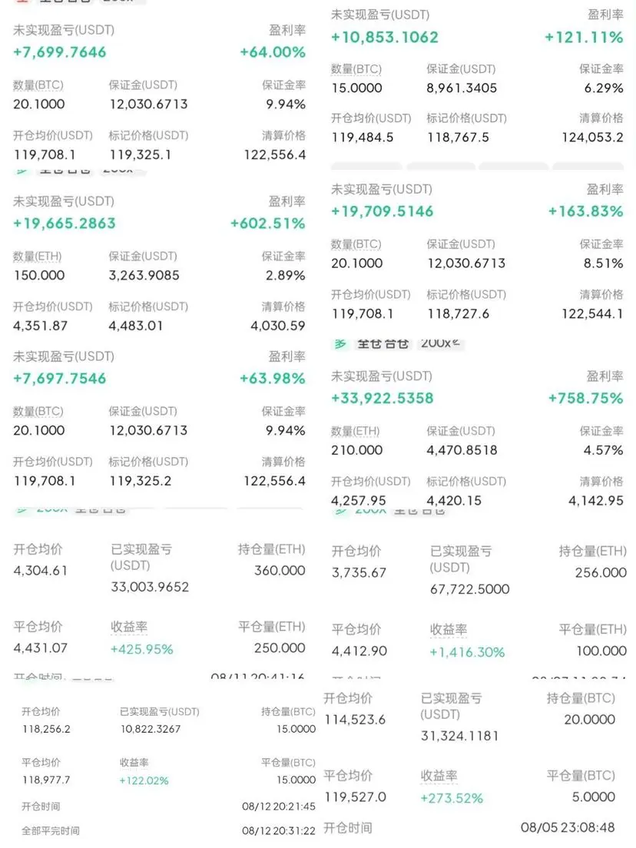Open the 数量(ETH) tooltip above 210.000
The image size is (636, 848).
pyautogui.click(x=356, y=431)
